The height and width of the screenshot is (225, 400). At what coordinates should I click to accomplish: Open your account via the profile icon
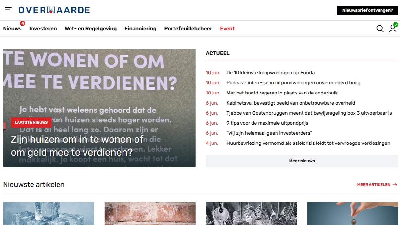click(393, 29)
